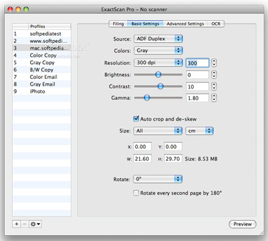Viewport: 268px width, 241px height.
Task: Open the gear actions menu below profiles
Action: [36, 224]
